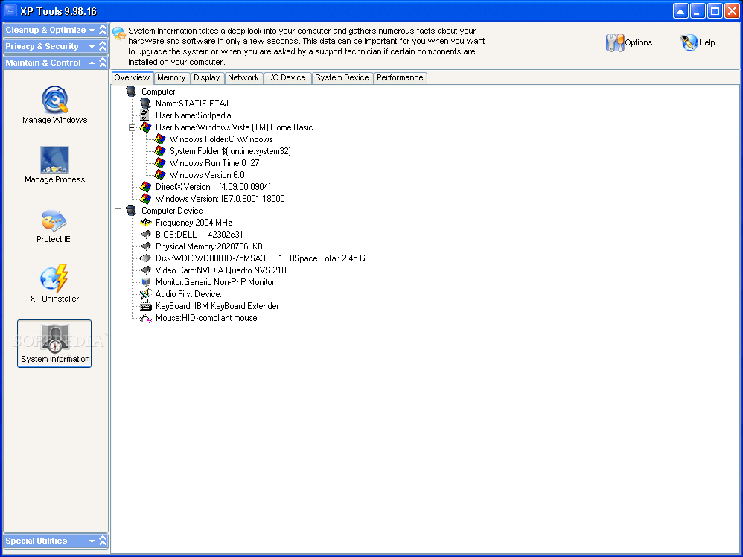Expand Special Utilities with double chevron
743x557 pixels.
(102, 541)
